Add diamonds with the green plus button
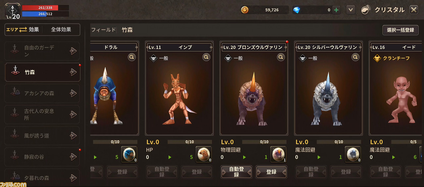 click(336, 10)
